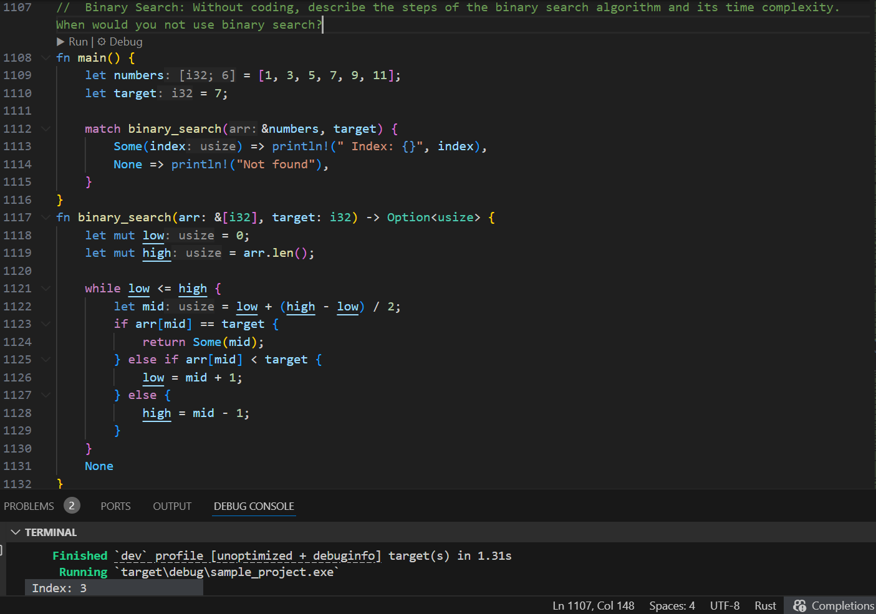Fold the while low <= high loop

(x=46, y=289)
